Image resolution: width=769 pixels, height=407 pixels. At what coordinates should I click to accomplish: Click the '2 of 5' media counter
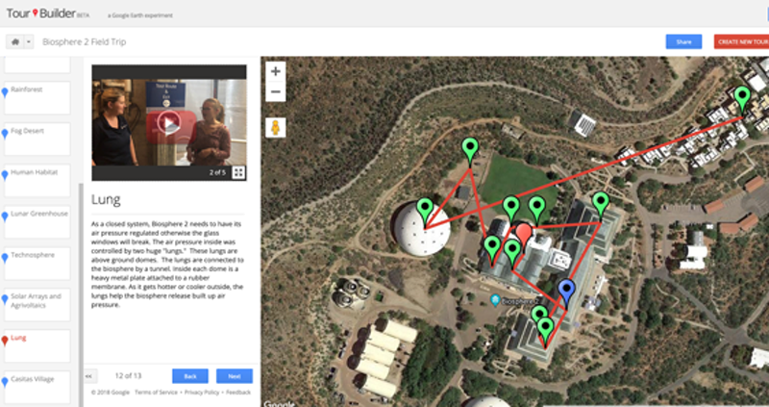tap(217, 172)
